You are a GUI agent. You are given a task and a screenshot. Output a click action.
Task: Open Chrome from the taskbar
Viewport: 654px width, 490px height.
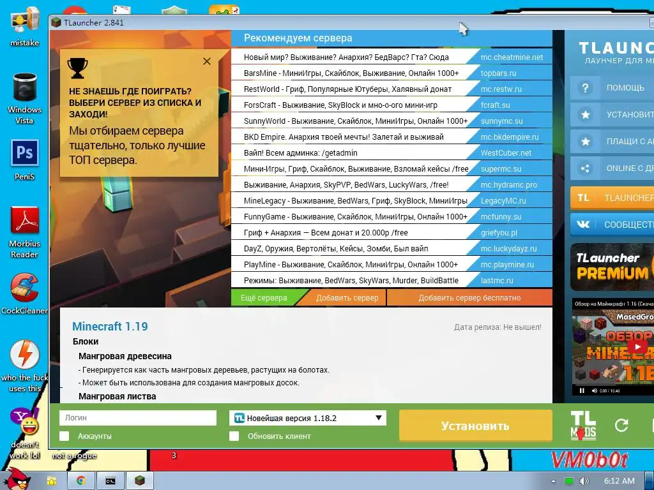pyautogui.click(x=81, y=481)
